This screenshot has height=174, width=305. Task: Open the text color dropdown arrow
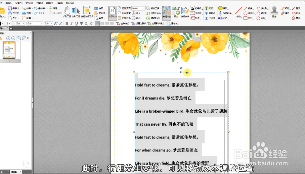(3, 23)
